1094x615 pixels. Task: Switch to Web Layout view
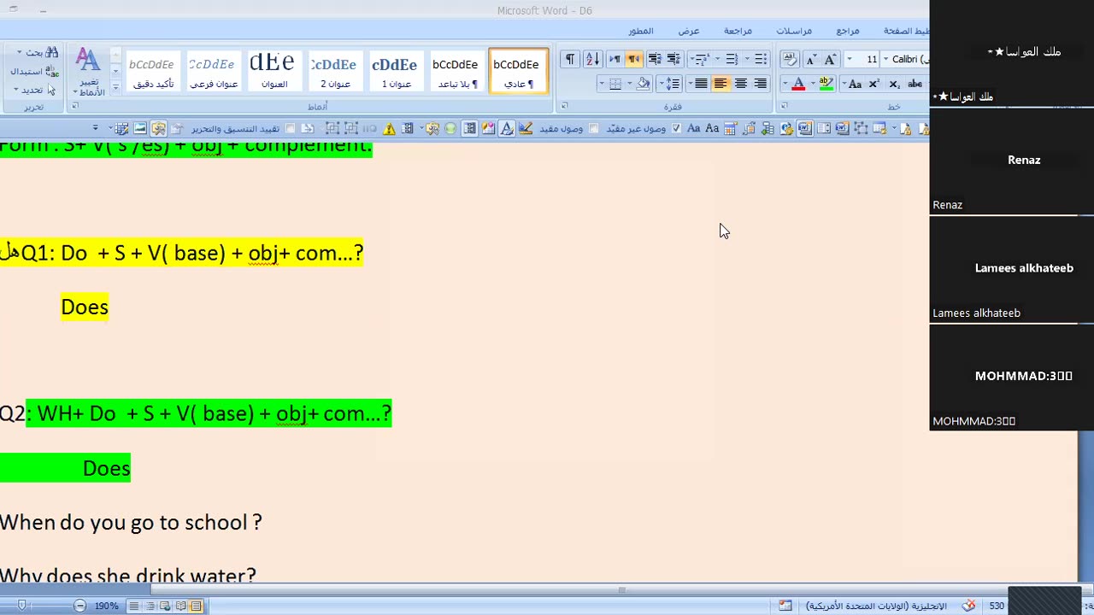(x=165, y=606)
